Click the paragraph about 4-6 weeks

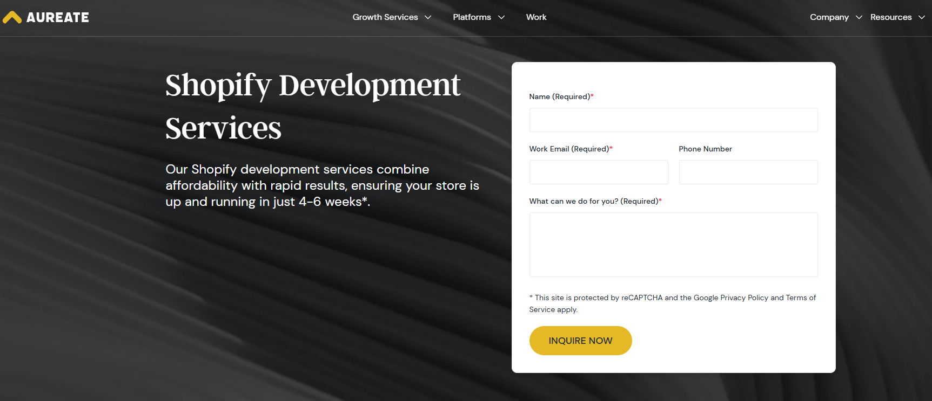tap(323, 185)
